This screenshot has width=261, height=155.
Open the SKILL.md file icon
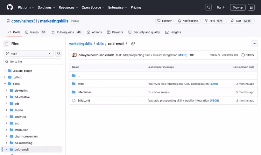[74, 100]
